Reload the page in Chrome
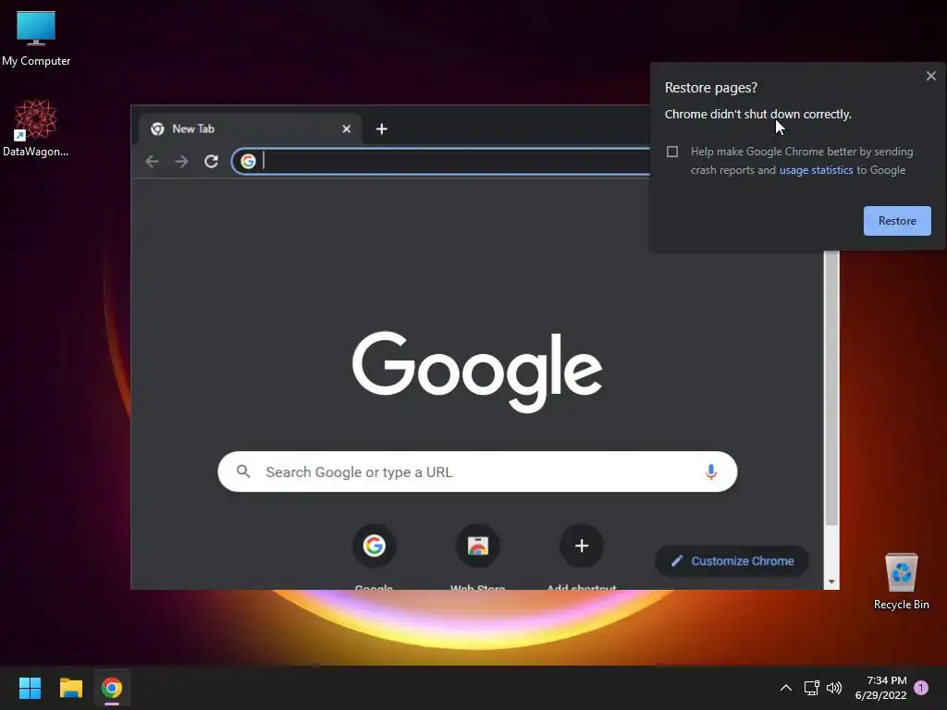This screenshot has height=710, width=947. tap(211, 161)
